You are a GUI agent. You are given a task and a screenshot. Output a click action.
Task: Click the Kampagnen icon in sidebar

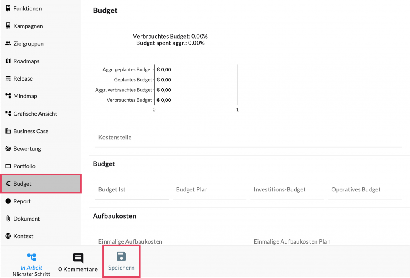[x=8, y=26]
